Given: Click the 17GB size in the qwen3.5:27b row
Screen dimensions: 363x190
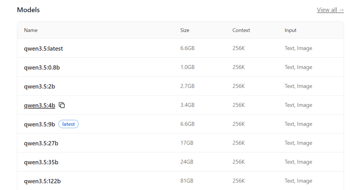Looking at the screenshot, I should [x=187, y=143].
